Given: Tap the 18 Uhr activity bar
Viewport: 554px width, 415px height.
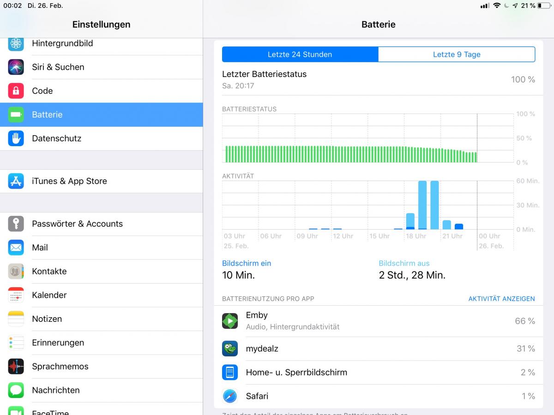Looking at the screenshot, I should point(410,221).
